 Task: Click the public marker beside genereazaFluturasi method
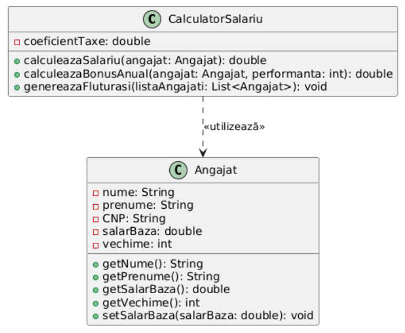17,87
